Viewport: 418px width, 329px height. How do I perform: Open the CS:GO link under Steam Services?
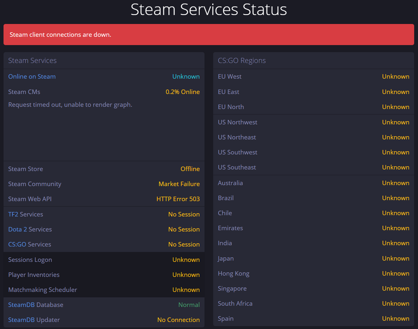tap(17, 244)
